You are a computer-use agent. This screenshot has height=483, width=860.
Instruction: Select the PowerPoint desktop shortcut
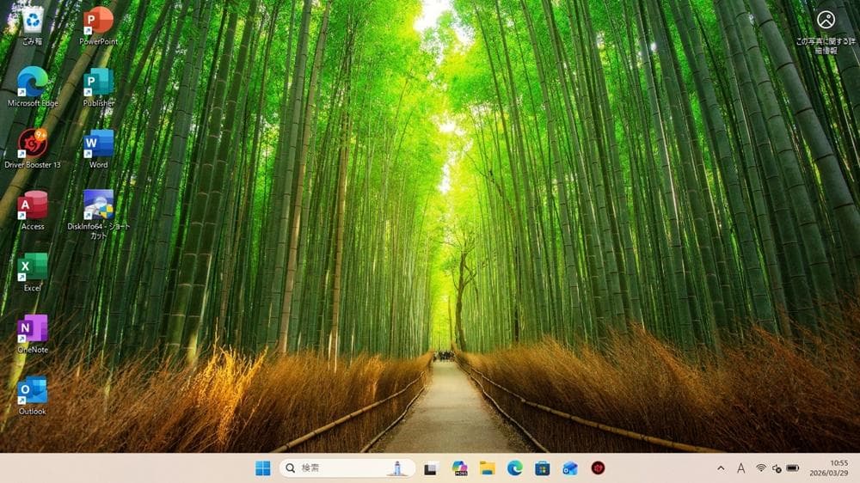click(x=98, y=26)
